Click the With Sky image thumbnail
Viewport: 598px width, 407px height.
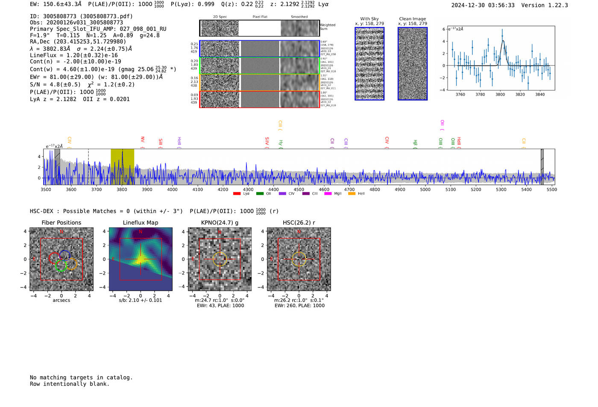point(369,64)
